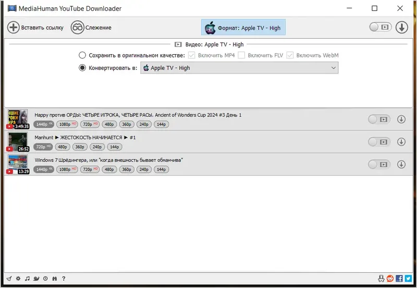Maximize the MediaHuman window
Screen dimensions: 417x288
pyautogui.click(x=374, y=8)
